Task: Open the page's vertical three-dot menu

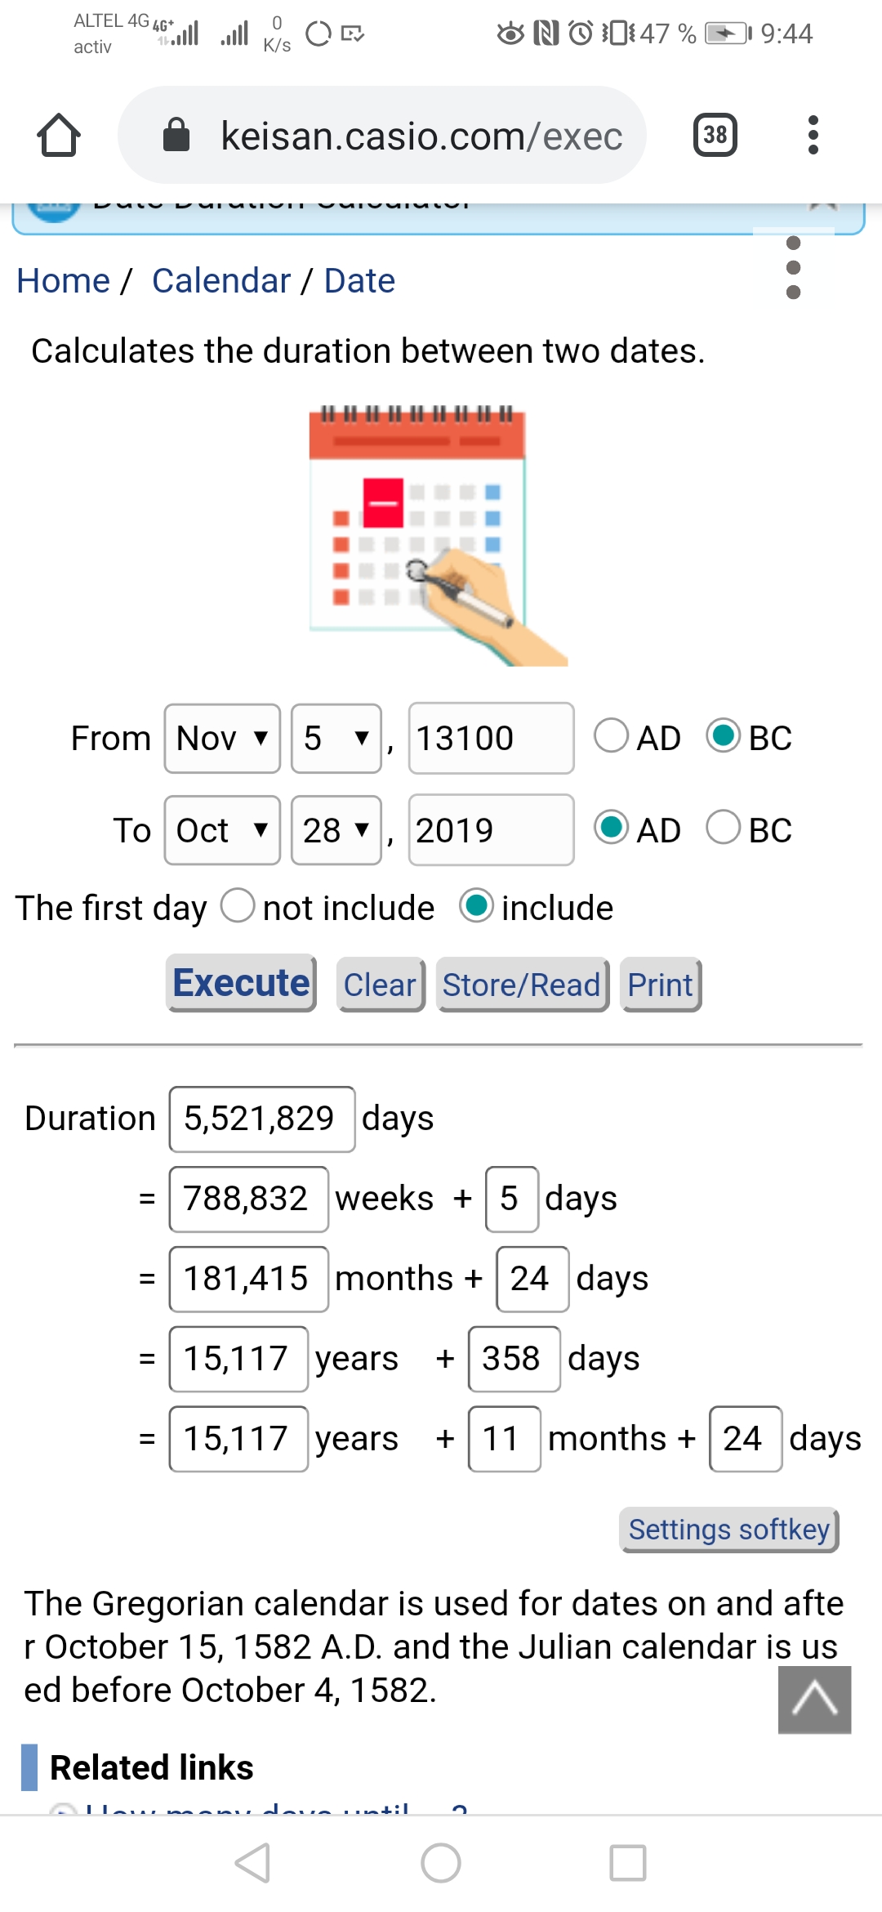Action: 793,268
